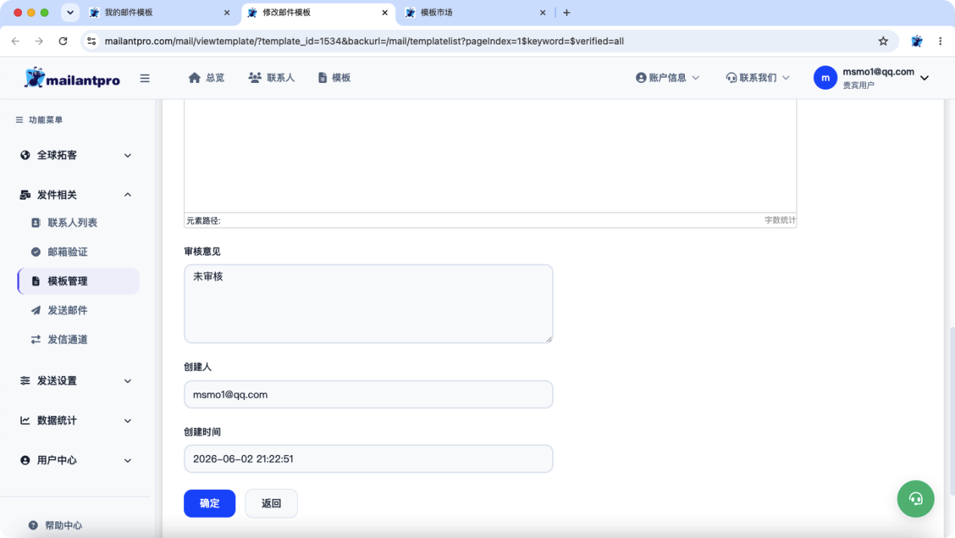
Task: Click the 功能菜单 list icon
Action: pos(20,120)
